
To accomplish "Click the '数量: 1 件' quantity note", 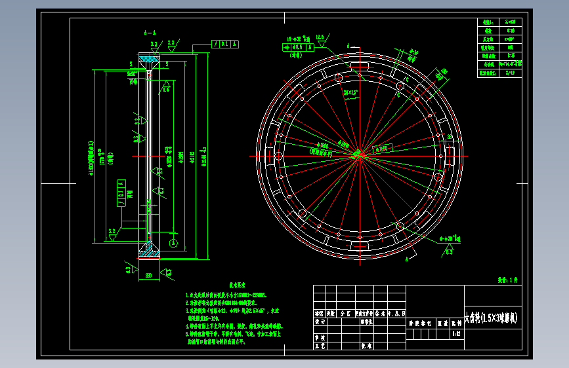I will 508,280.
